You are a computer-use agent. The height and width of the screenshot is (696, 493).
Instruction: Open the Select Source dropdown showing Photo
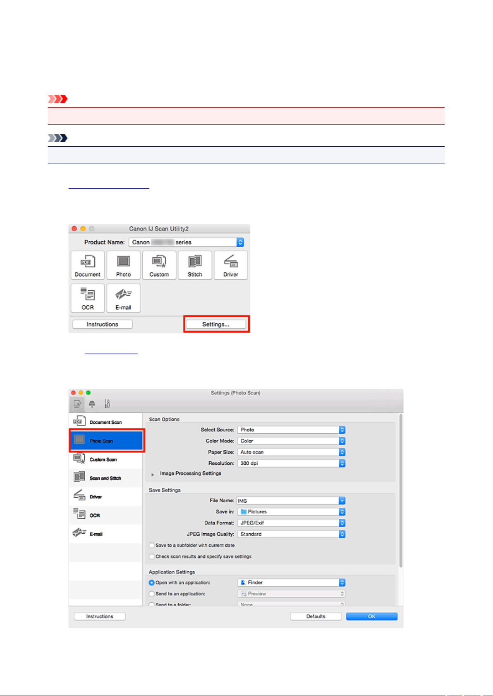tap(291, 430)
